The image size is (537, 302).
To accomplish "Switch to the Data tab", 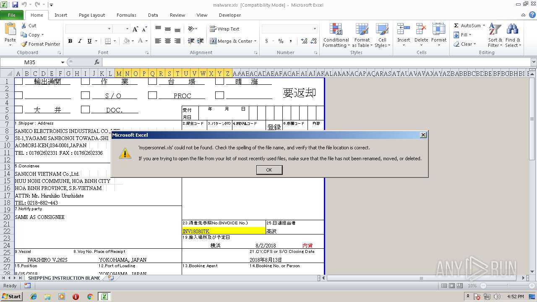I will 153,15.
